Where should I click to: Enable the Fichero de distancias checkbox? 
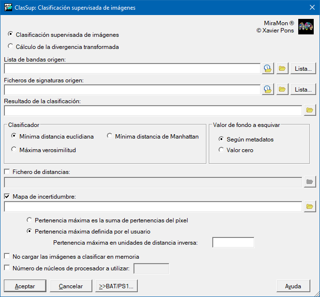7,172
